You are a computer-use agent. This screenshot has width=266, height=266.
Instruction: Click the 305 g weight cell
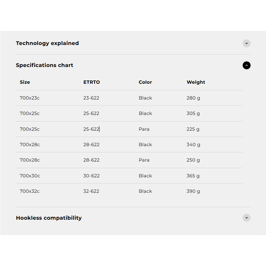[193, 114]
